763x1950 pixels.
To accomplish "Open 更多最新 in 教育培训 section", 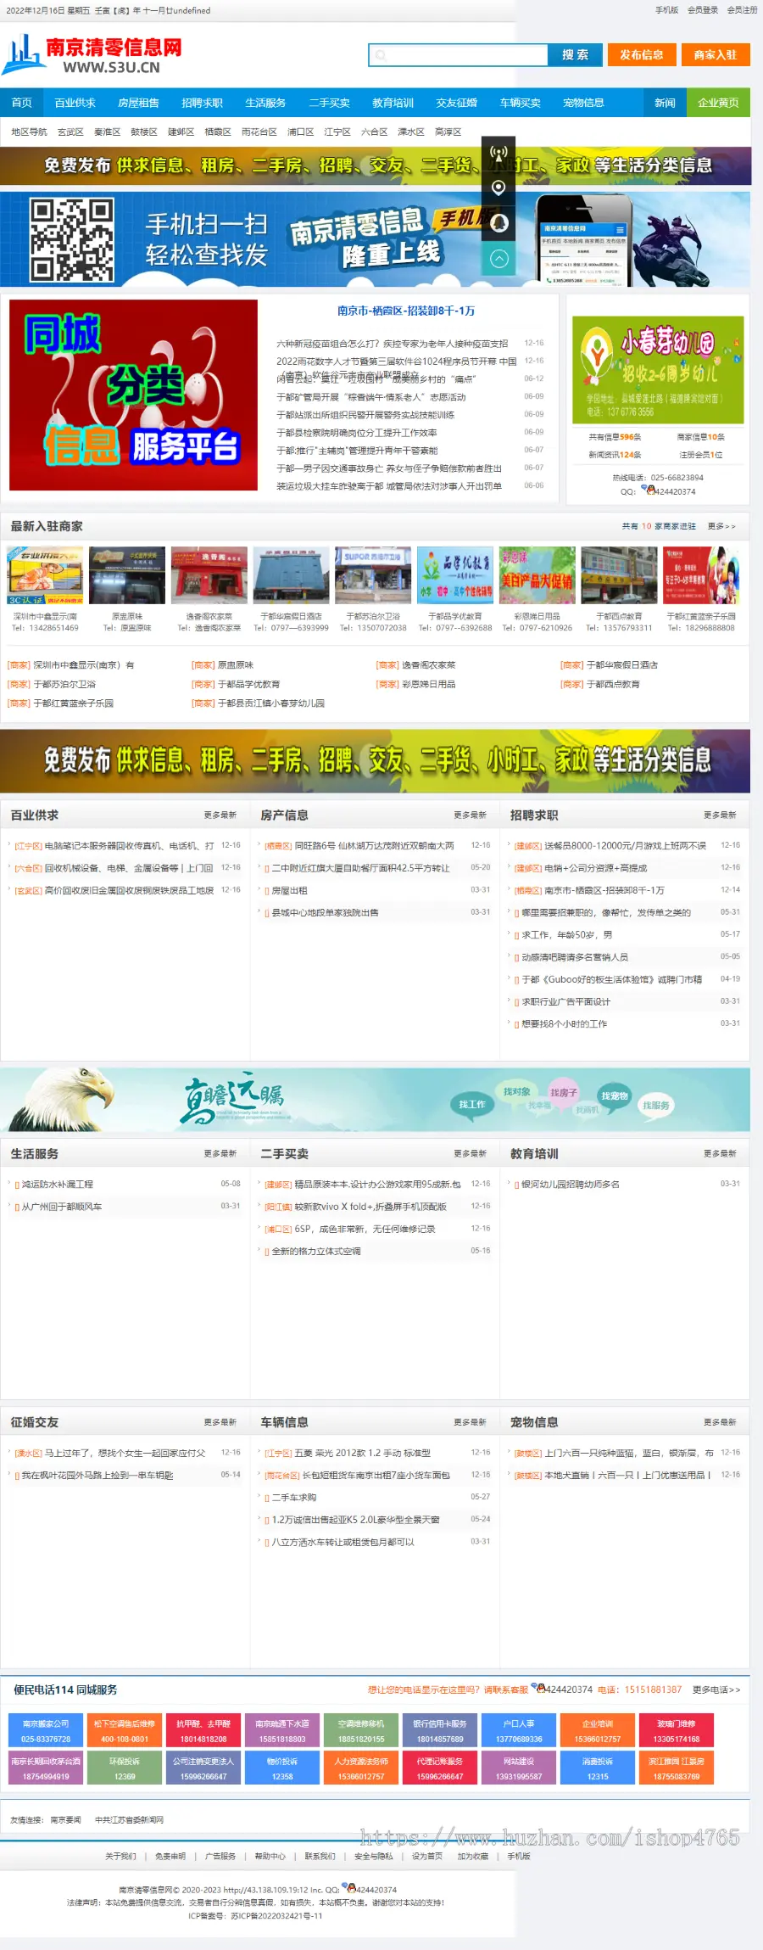I will pyautogui.click(x=721, y=1153).
